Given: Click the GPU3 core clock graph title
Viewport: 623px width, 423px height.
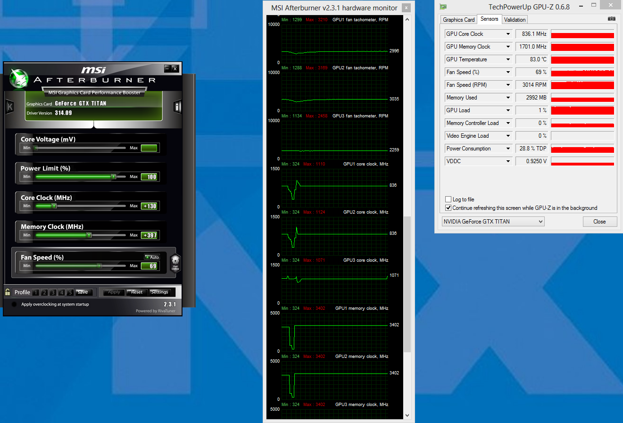Looking at the screenshot, I should click(366, 260).
